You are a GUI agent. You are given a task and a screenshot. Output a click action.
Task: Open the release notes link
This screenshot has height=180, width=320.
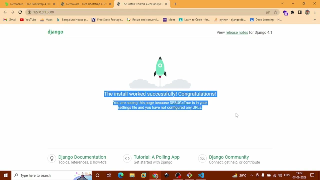tap(237, 32)
